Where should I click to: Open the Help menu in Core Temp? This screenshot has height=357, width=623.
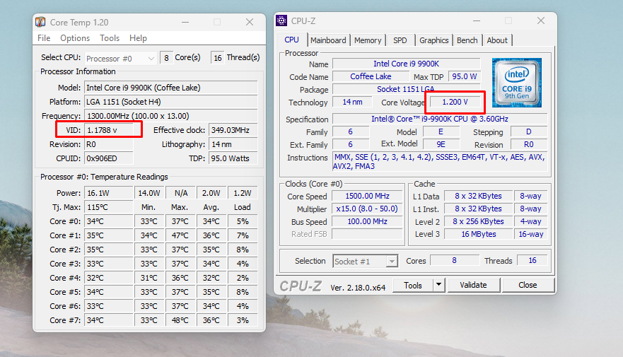point(138,38)
